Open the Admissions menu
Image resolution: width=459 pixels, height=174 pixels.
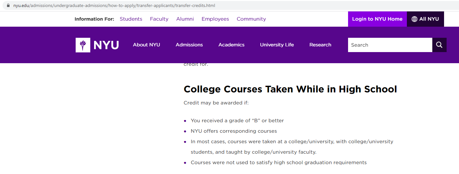coord(189,45)
